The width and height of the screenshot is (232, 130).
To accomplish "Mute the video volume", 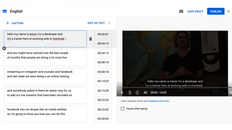I will point(146,92).
